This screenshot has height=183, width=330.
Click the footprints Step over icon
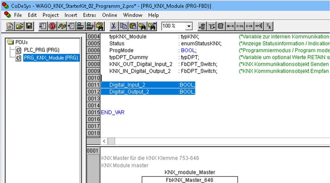pyautogui.click(x=62, y=26)
